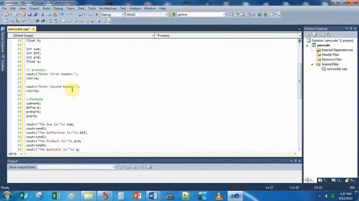This screenshot has height=201, width=359.
Task: Click the Increase Indent icon in the text toolbar
Action: (43, 21)
